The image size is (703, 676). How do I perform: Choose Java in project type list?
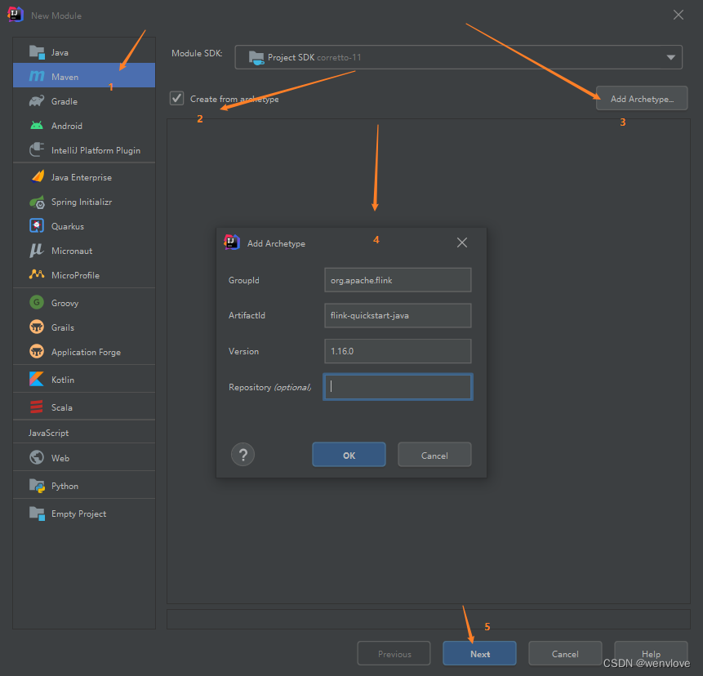(x=60, y=52)
